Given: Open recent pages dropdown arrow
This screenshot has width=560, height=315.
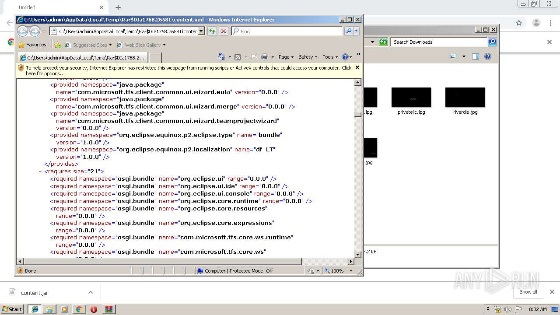Looking at the screenshot, I should [44, 31].
